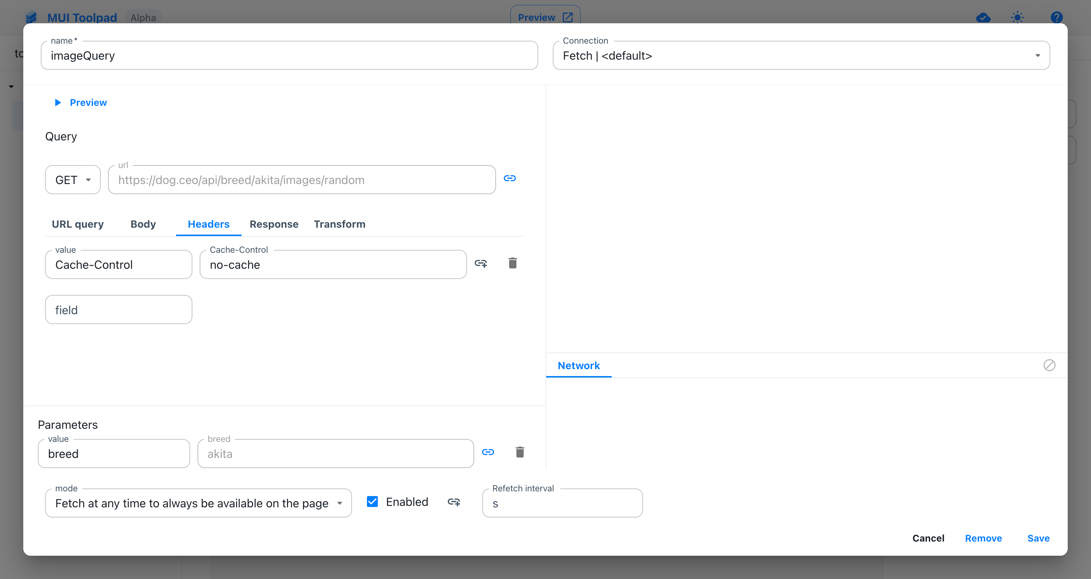Click the Refetch interval input field
1091x579 pixels.
click(x=562, y=503)
